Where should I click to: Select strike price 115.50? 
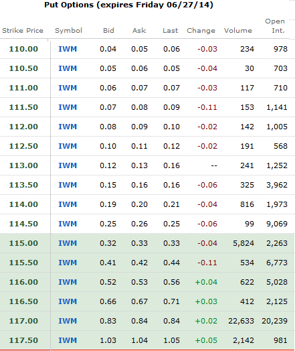pyautogui.click(x=23, y=263)
